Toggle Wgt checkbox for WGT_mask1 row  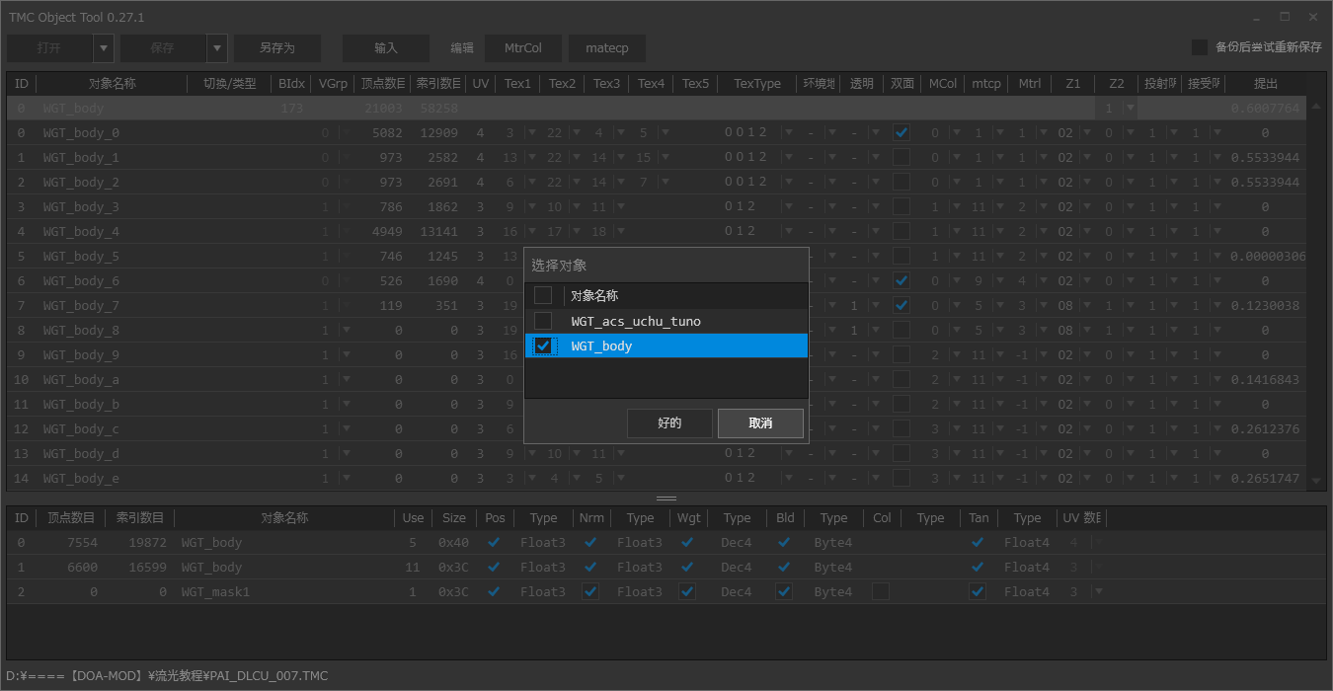tap(687, 591)
